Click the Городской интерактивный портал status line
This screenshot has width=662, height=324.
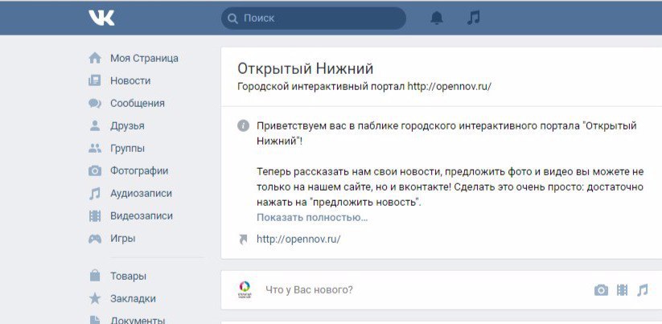pos(364,87)
